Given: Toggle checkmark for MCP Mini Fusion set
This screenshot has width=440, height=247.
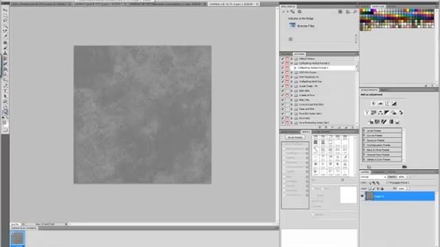Looking at the screenshot, I should tap(283, 73).
